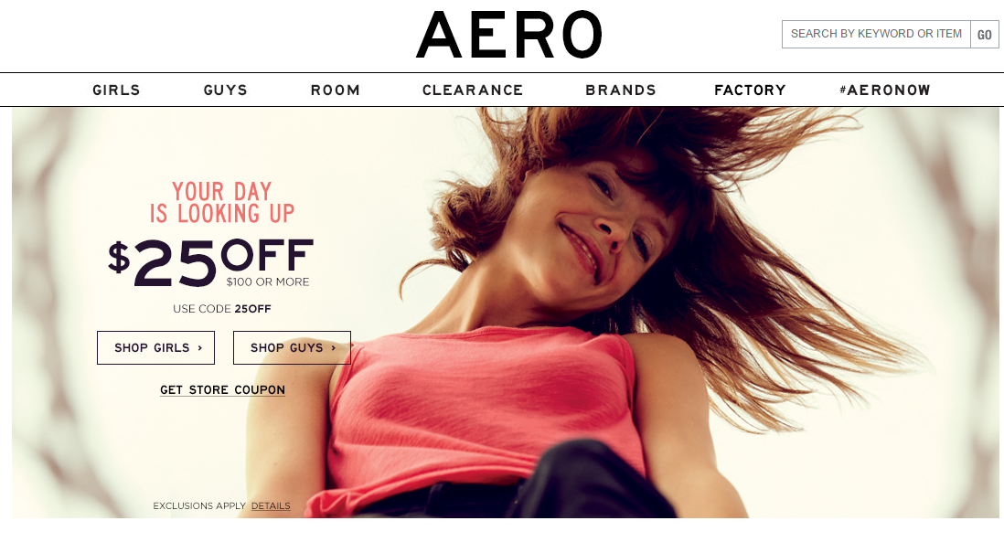This screenshot has height=542, width=1004.
Task: Click the AERO logo at top
Action: [509, 35]
